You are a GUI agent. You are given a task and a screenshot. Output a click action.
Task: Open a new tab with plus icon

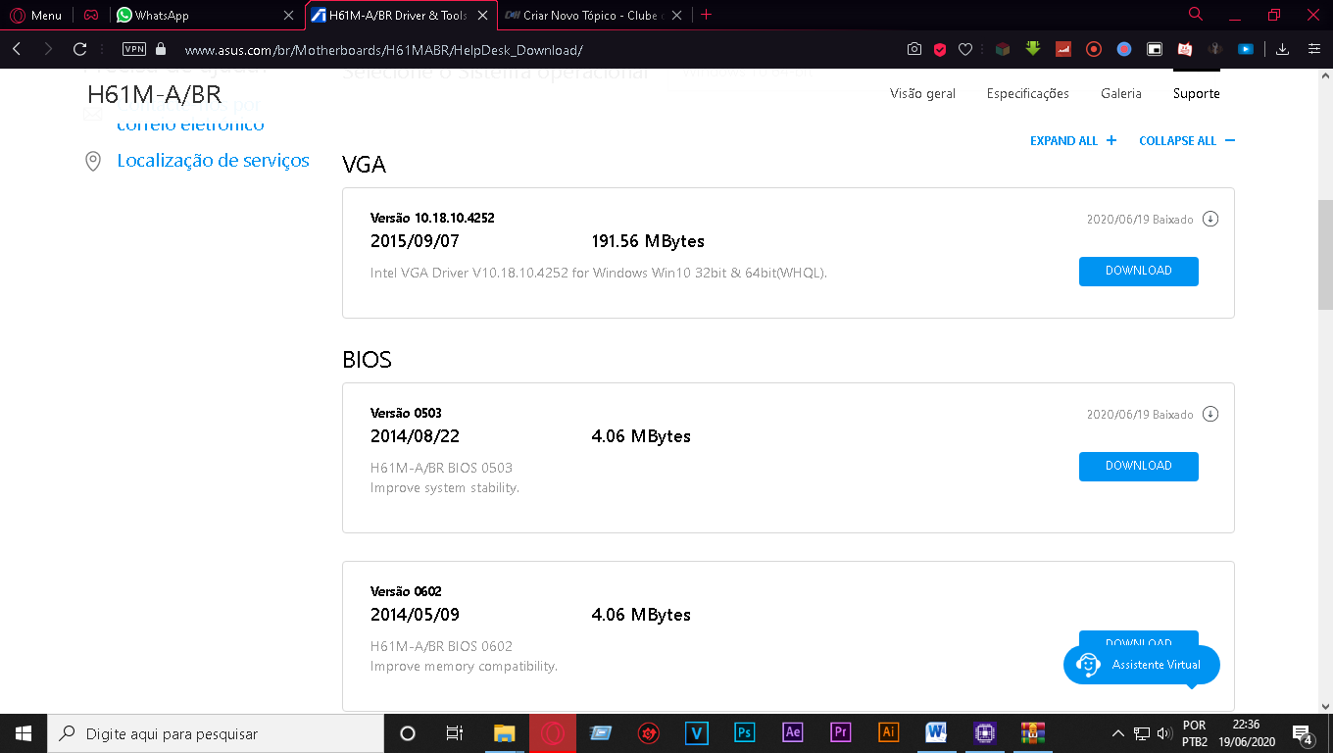point(707,15)
